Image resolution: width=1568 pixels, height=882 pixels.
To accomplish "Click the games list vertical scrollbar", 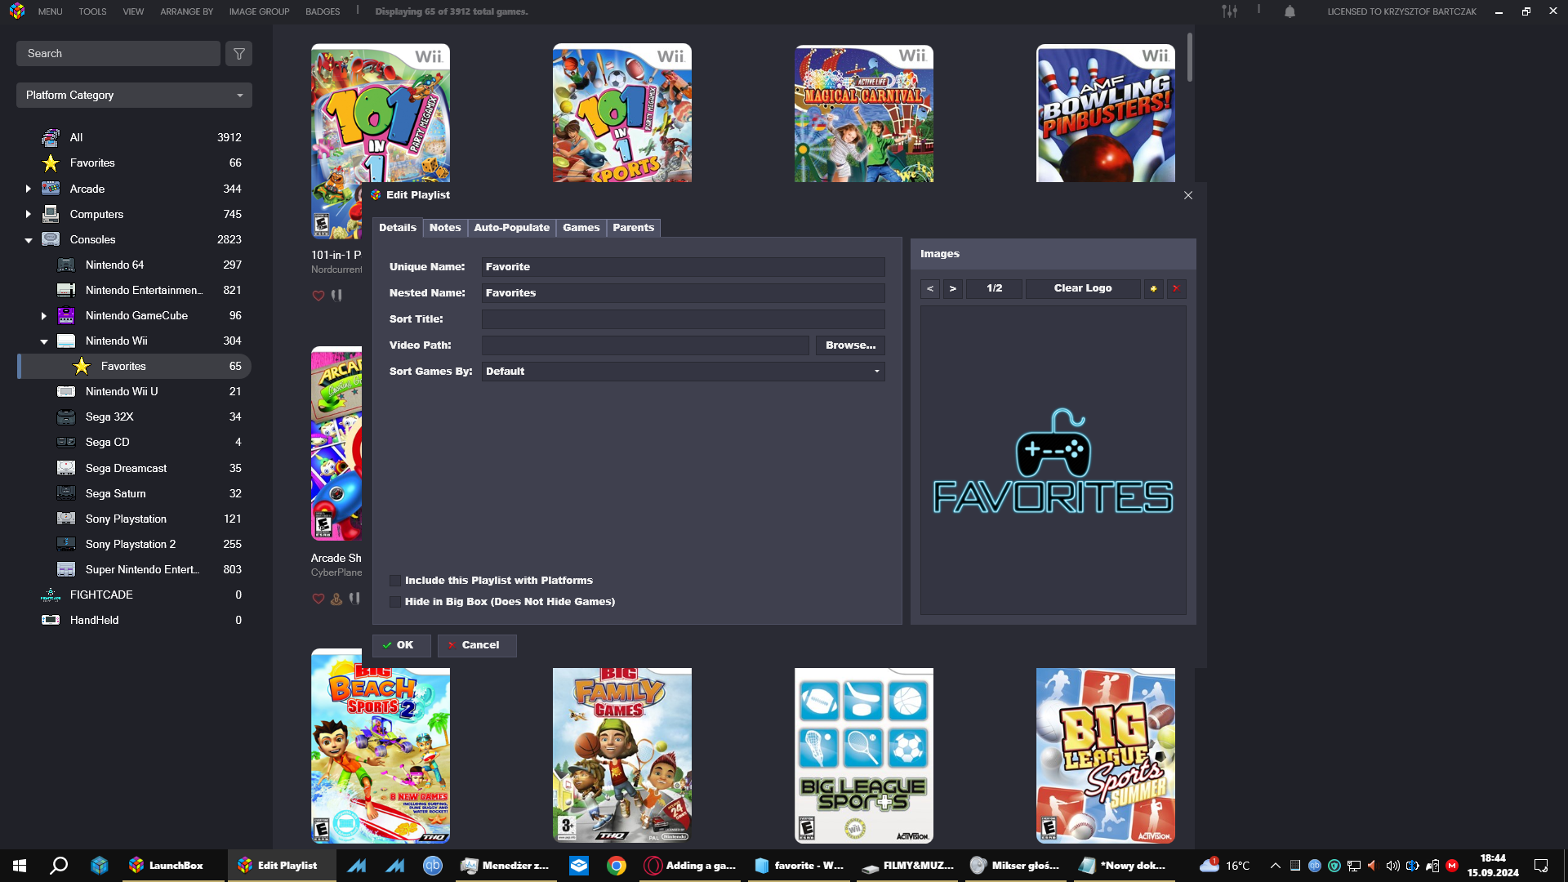I will point(1190,57).
